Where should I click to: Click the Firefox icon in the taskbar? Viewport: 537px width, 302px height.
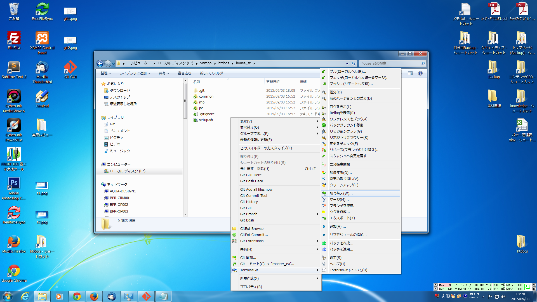point(94,296)
